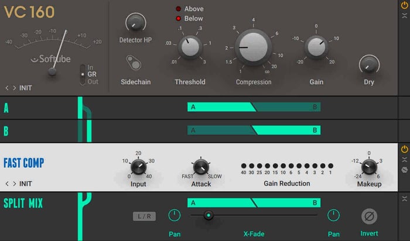Screen dimensions: 410x241
Task: Click the A chain label
Action: [x=6, y=108]
